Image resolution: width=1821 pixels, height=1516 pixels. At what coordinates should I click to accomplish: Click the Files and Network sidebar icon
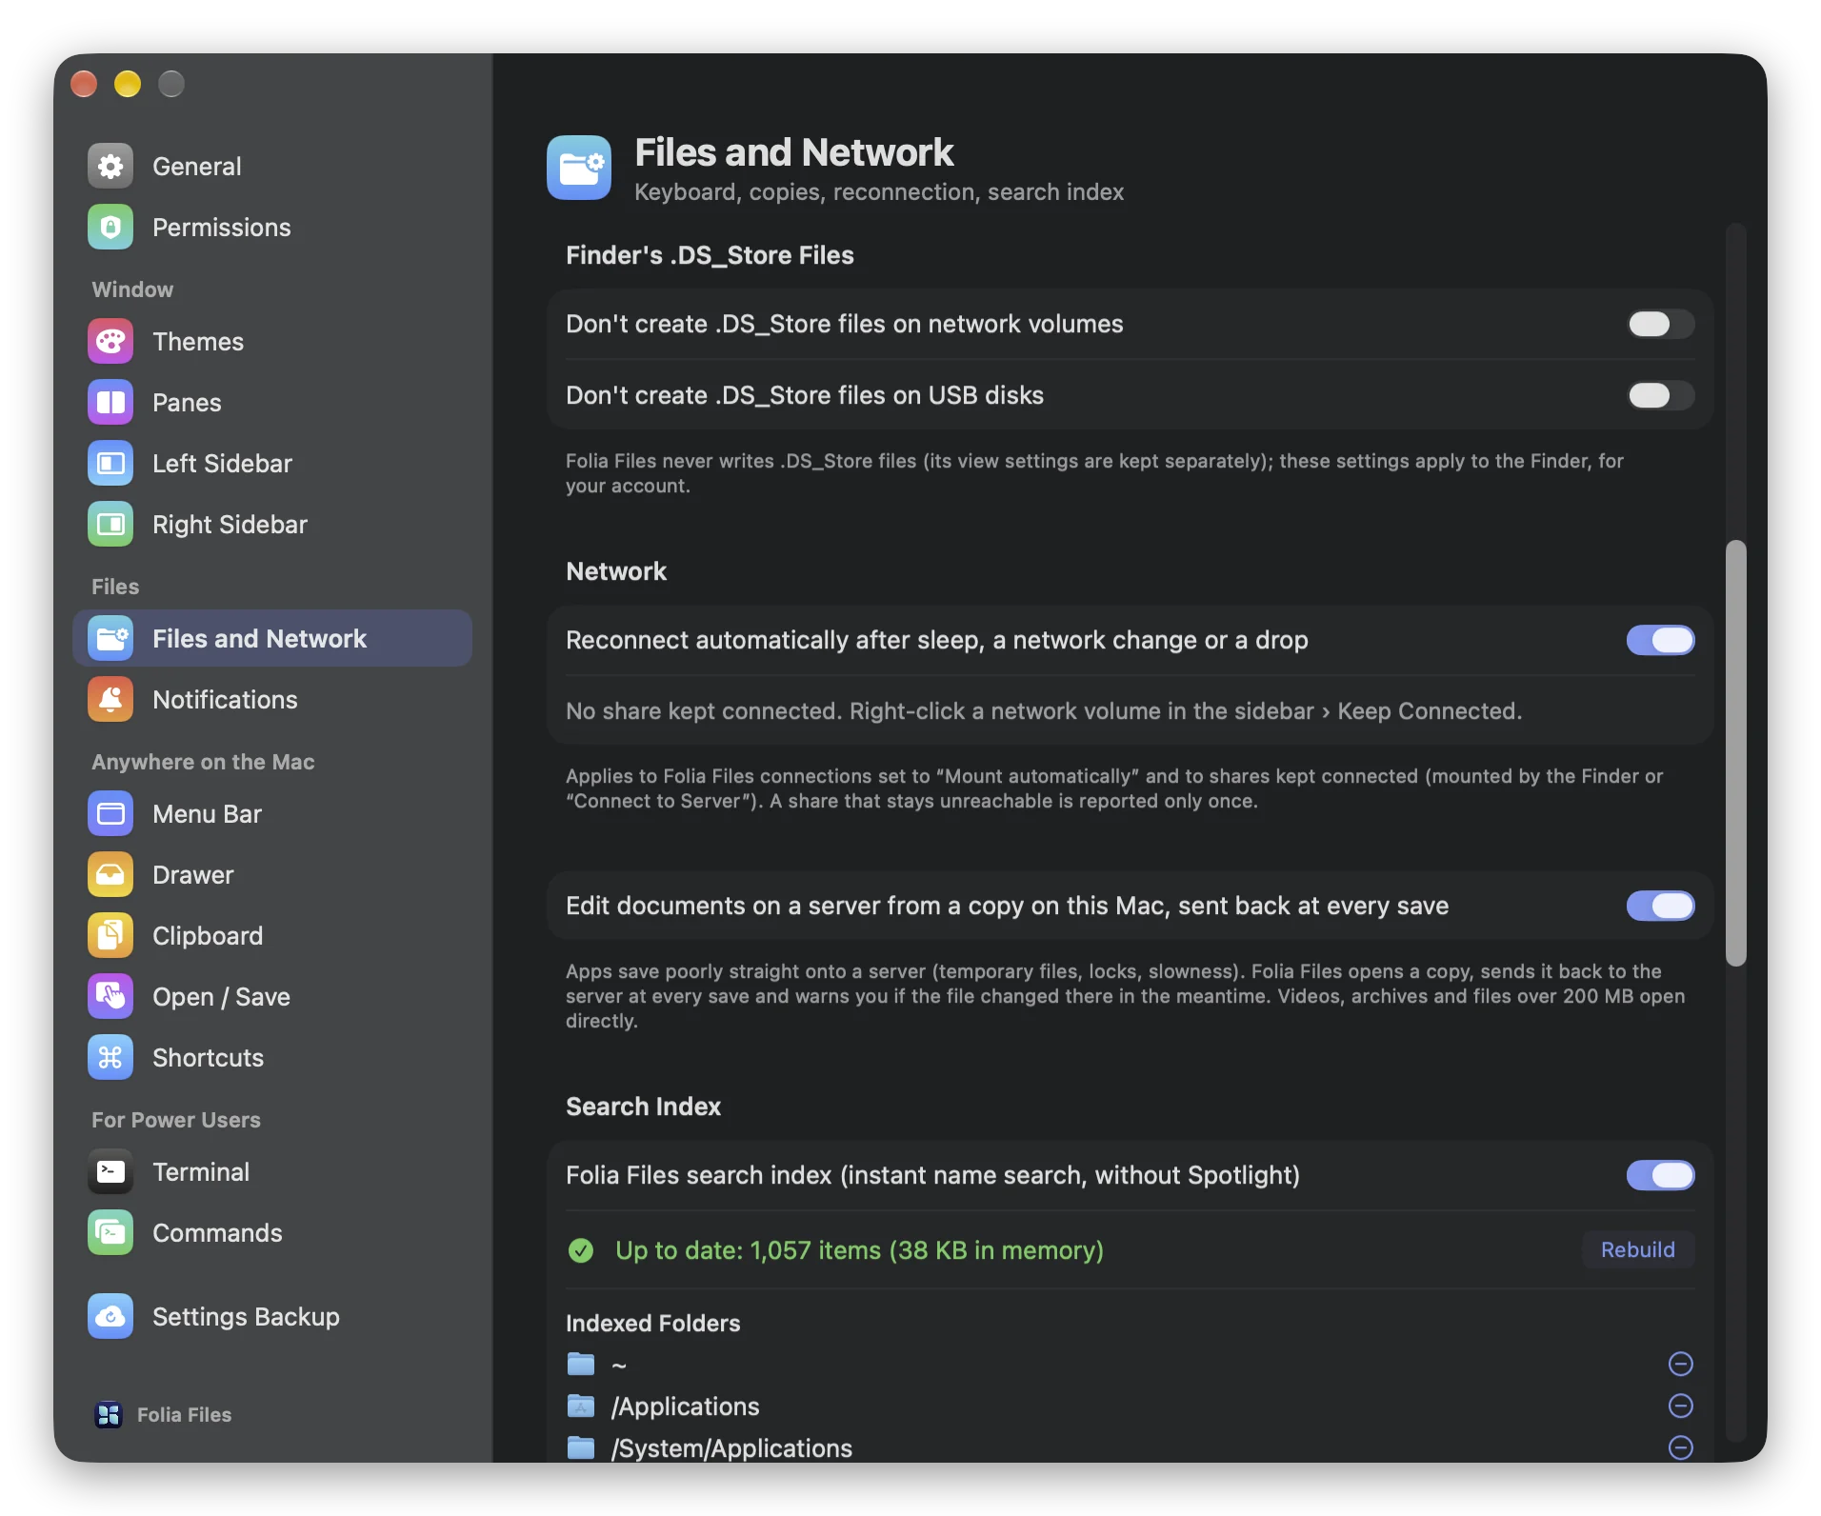click(x=110, y=639)
